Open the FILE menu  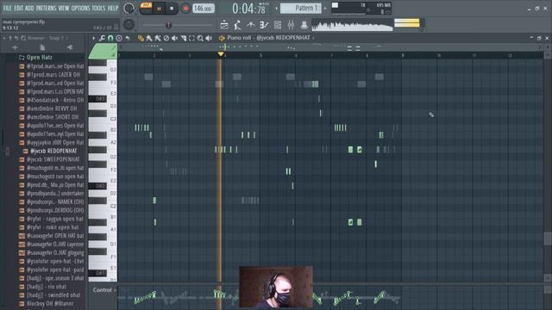(x=7, y=8)
